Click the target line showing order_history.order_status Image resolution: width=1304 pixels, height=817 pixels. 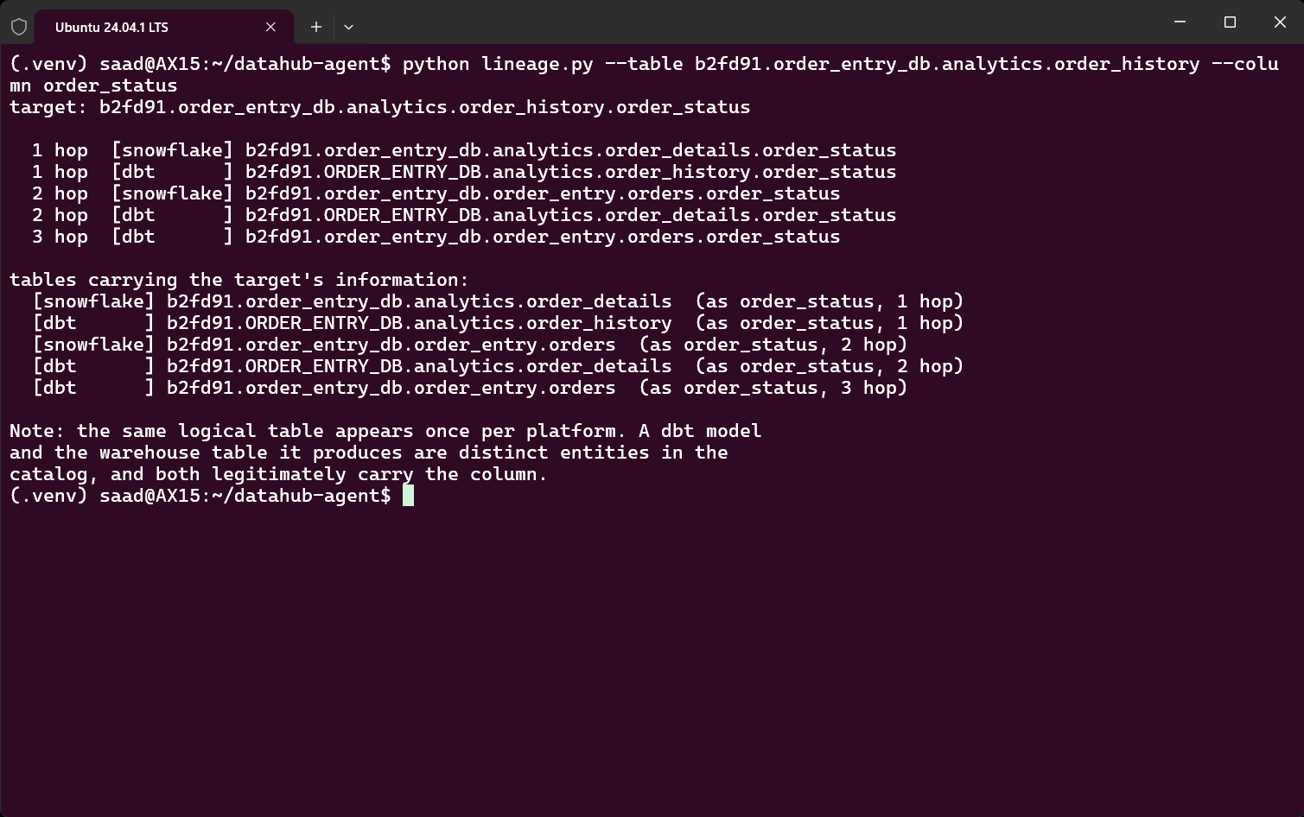point(380,107)
